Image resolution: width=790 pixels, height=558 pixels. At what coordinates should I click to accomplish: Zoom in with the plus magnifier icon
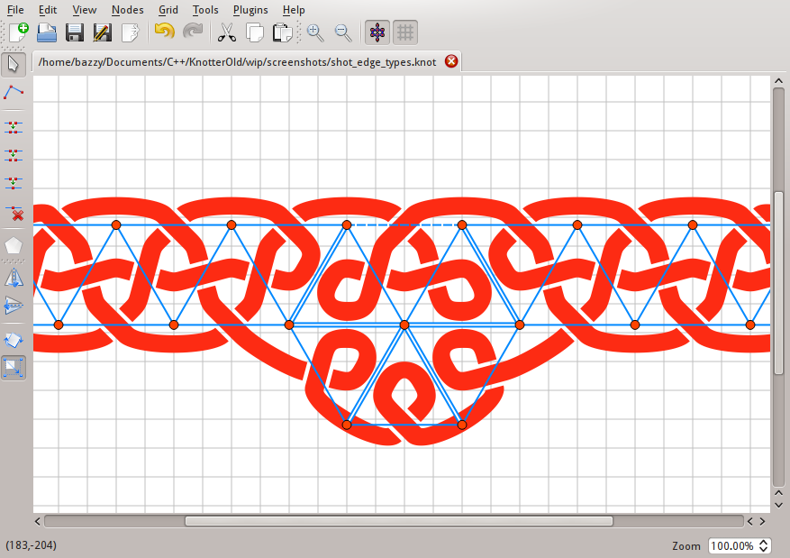[x=315, y=32]
